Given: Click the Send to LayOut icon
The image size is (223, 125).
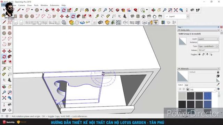Looking at the screenshot, I should point(129,10).
